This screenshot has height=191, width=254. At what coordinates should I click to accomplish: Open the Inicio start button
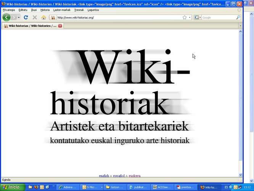(x=13, y=187)
